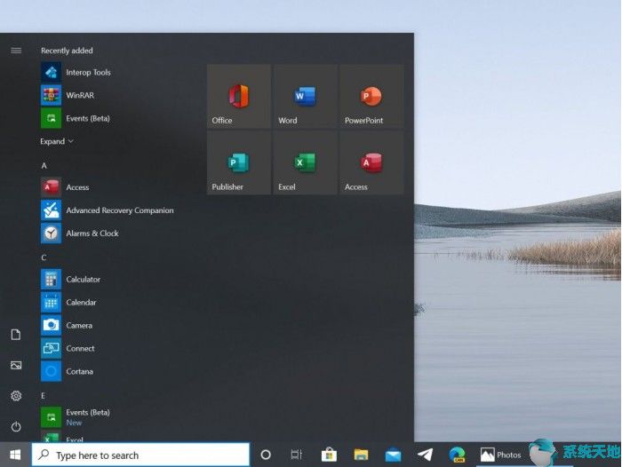Image resolution: width=622 pixels, height=467 pixels.
Task: Open File Explorer from the taskbar
Action: coord(361,455)
